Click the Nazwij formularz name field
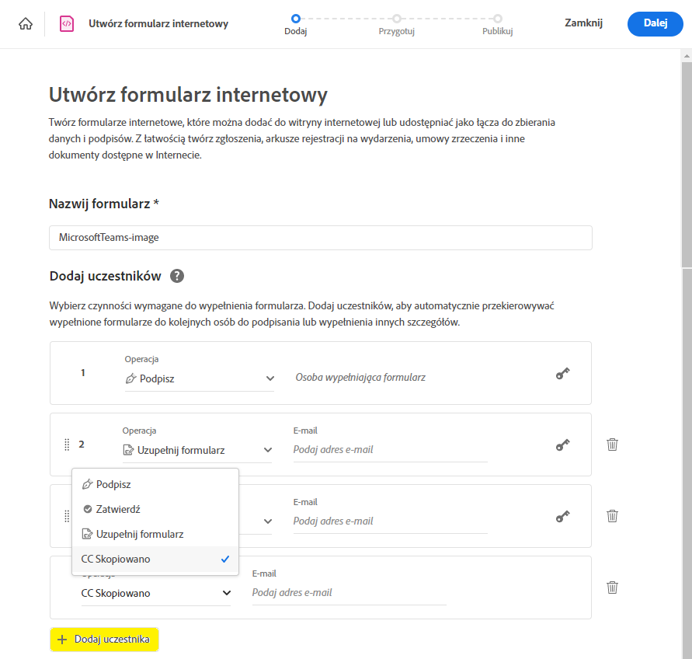 (x=320, y=238)
